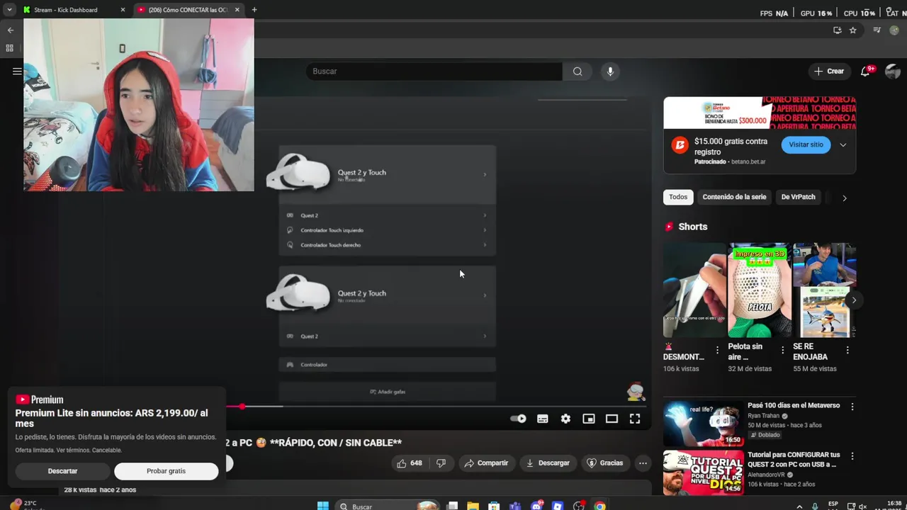Toggle the autoplay switch
This screenshot has width=907, height=510.
pos(518,419)
